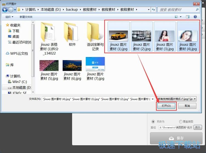Toggle the preview pane icon
This screenshot has height=153, width=206.
tap(188, 17)
